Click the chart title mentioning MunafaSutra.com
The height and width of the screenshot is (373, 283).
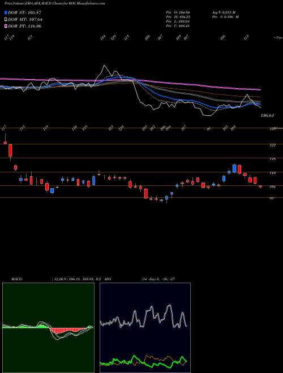[54, 3]
